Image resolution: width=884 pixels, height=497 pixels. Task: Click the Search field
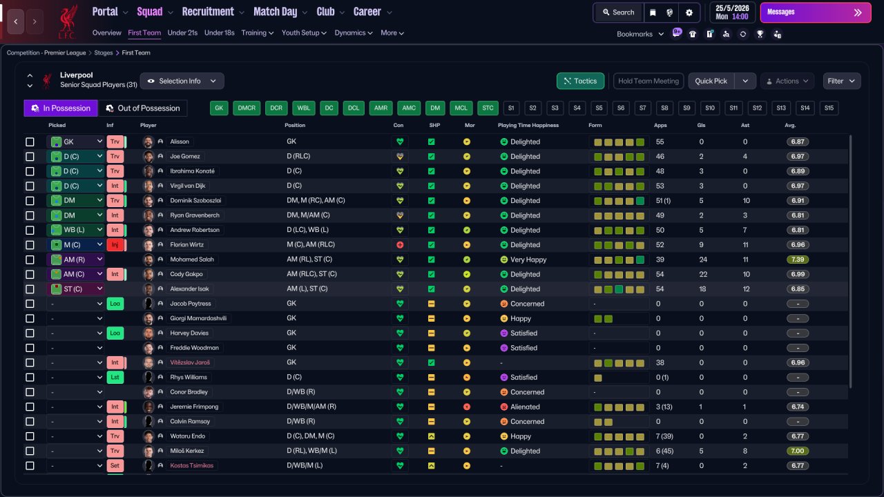618,12
